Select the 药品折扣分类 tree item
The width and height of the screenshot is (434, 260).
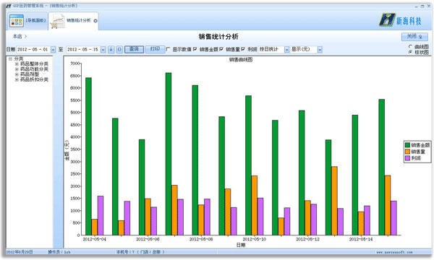34,79
